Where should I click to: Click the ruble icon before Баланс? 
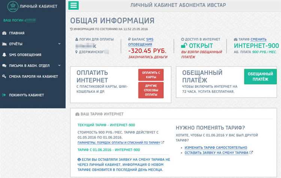click(129, 39)
